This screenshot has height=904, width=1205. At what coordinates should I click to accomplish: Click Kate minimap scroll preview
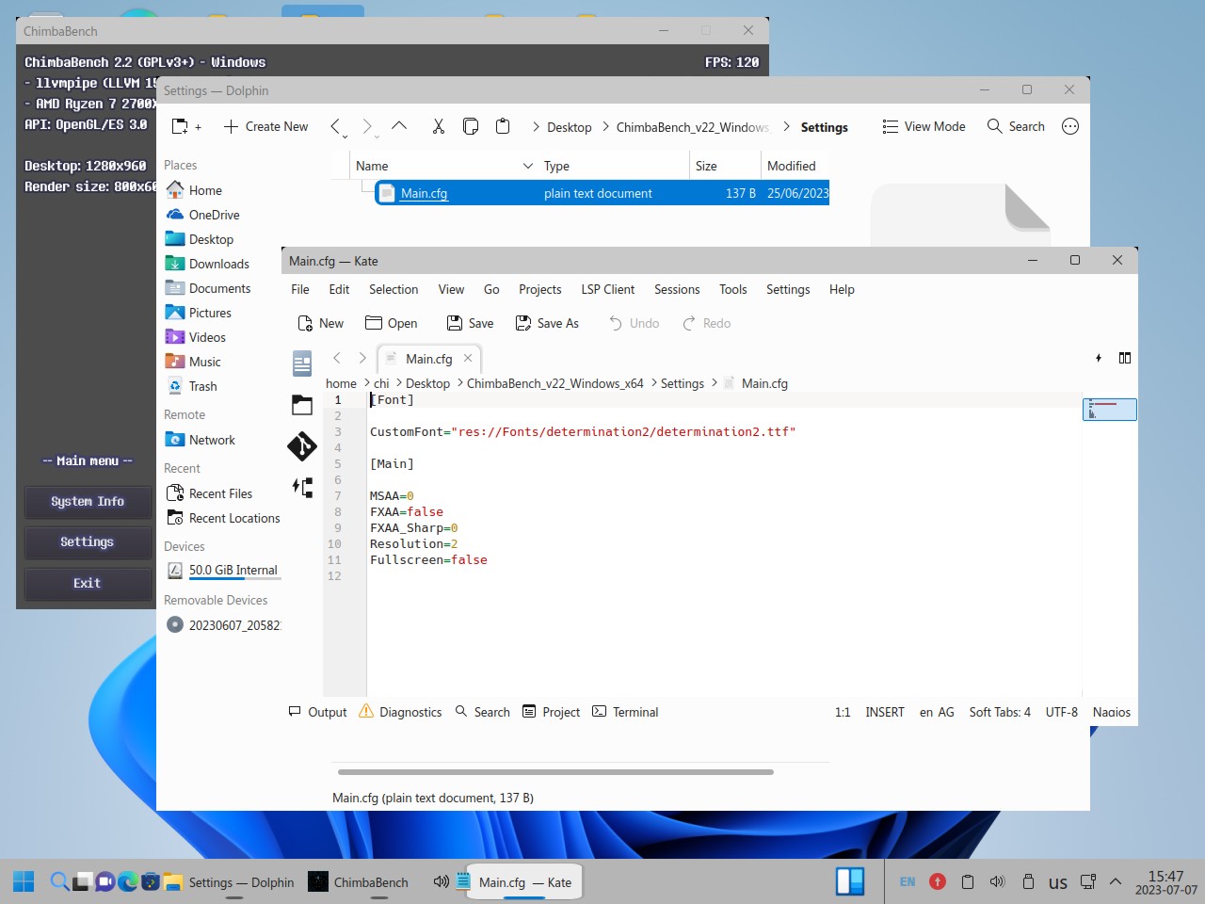(1110, 410)
